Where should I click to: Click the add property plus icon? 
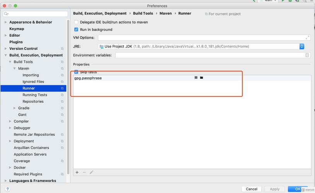(77, 173)
